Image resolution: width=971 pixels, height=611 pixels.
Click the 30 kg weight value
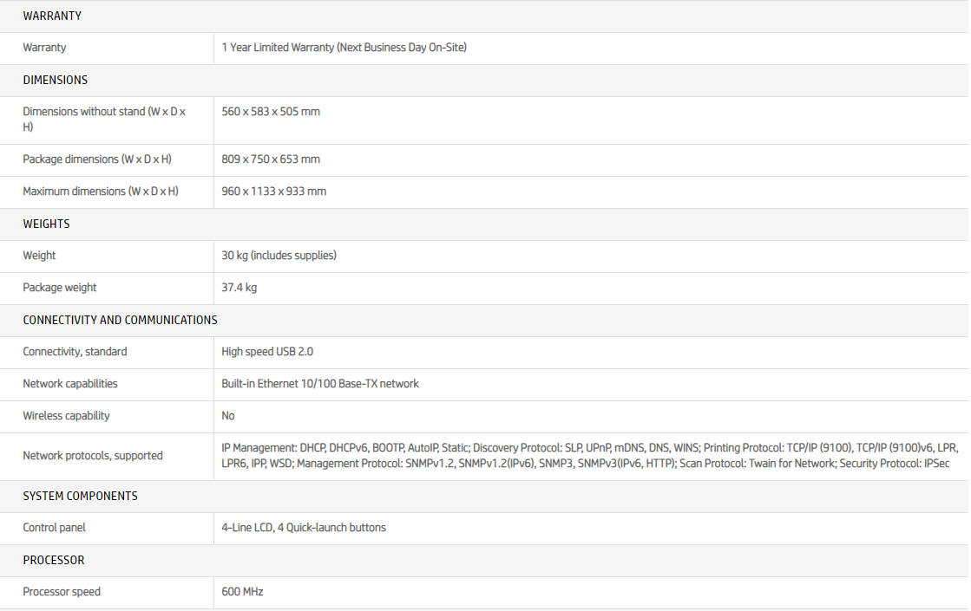[x=279, y=256]
